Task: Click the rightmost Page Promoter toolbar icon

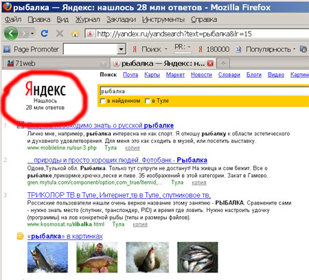Action: point(304,49)
